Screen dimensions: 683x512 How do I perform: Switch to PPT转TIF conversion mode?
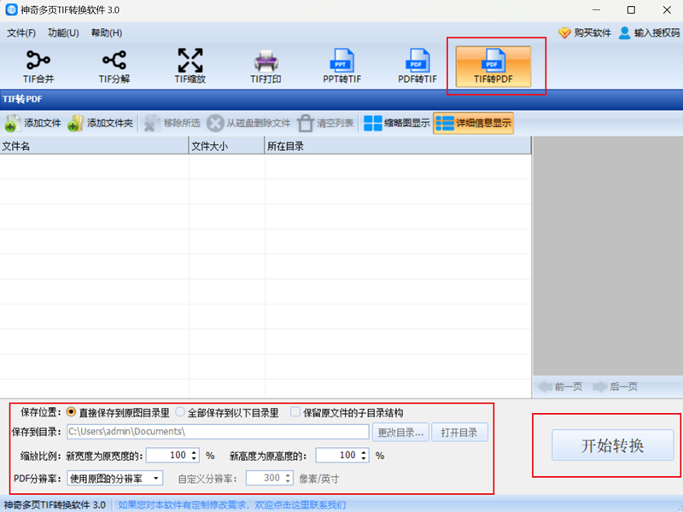pyautogui.click(x=341, y=64)
